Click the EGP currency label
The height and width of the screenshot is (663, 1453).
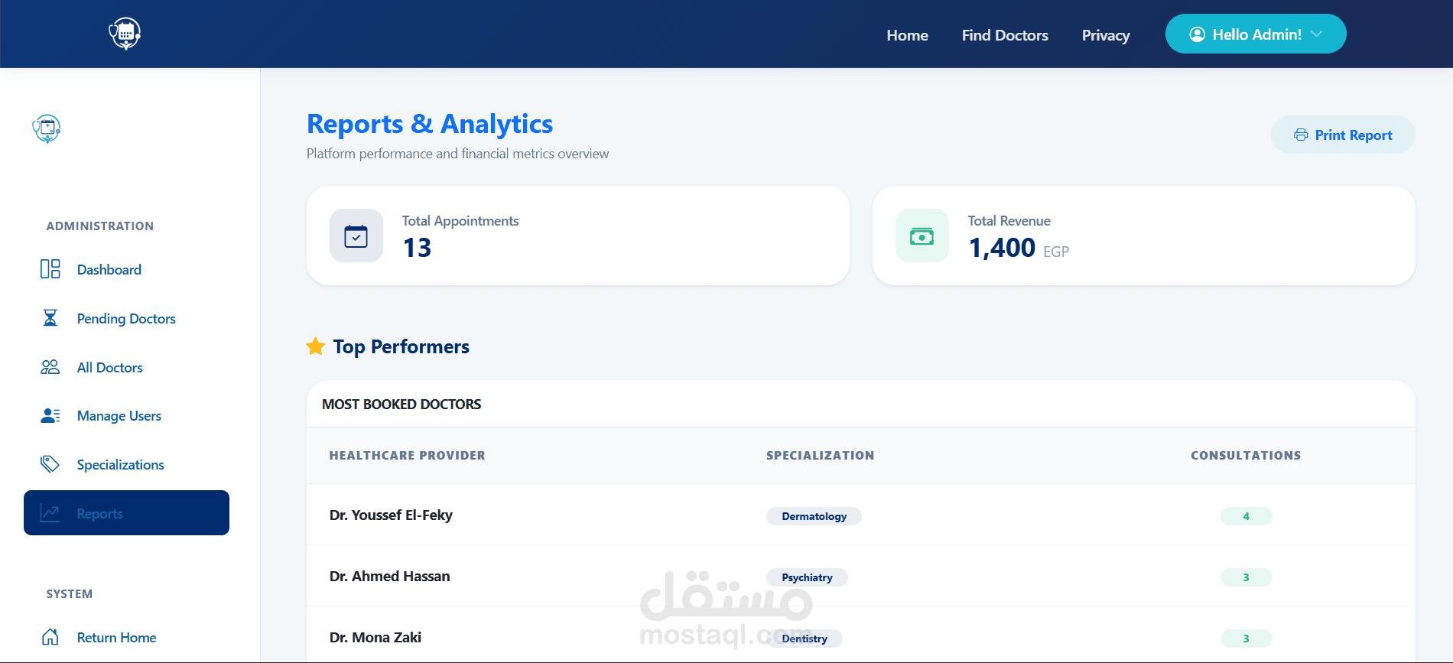click(1056, 252)
